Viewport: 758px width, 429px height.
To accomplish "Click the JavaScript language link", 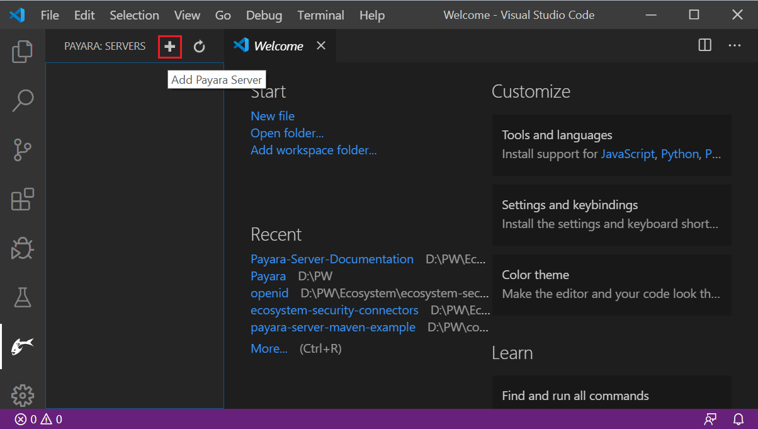I will click(x=628, y=154).
